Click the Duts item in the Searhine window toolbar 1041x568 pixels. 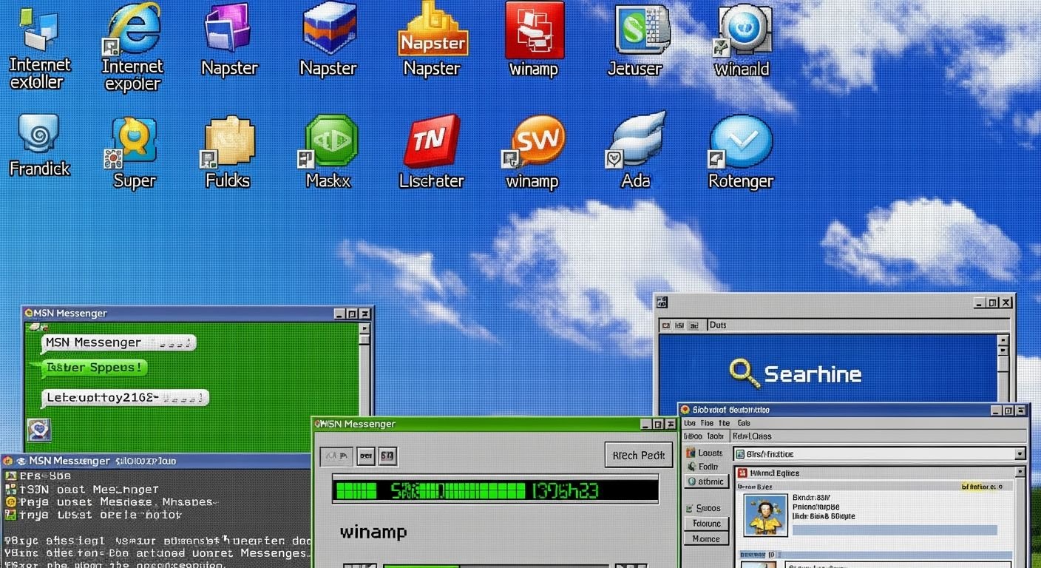click(x=717, y=325)
